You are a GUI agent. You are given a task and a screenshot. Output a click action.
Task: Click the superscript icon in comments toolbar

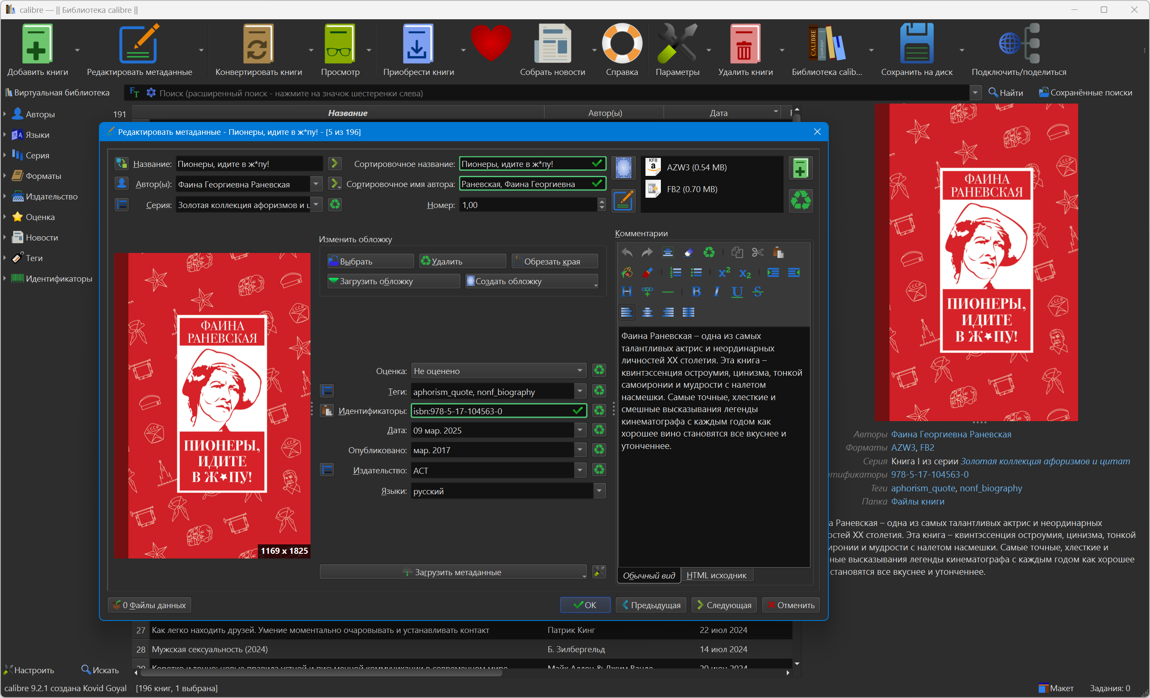coord(724,272)
